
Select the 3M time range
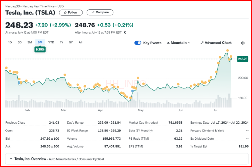click(x=30, y=42)
